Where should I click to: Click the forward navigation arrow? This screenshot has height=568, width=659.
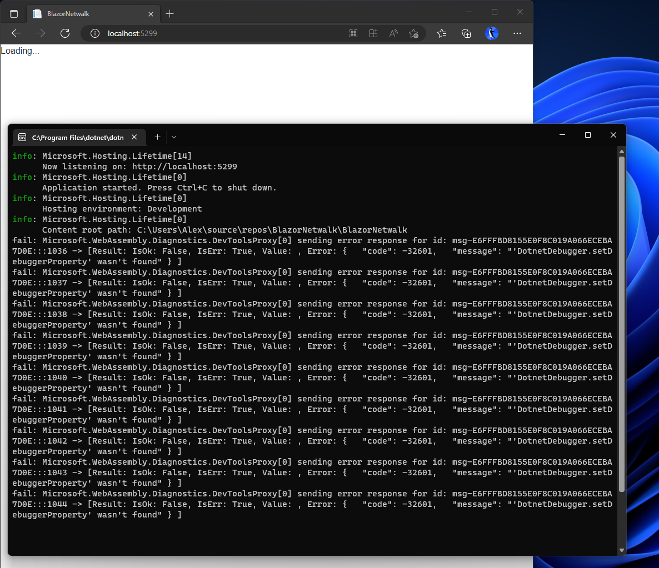tap(40, 33)
